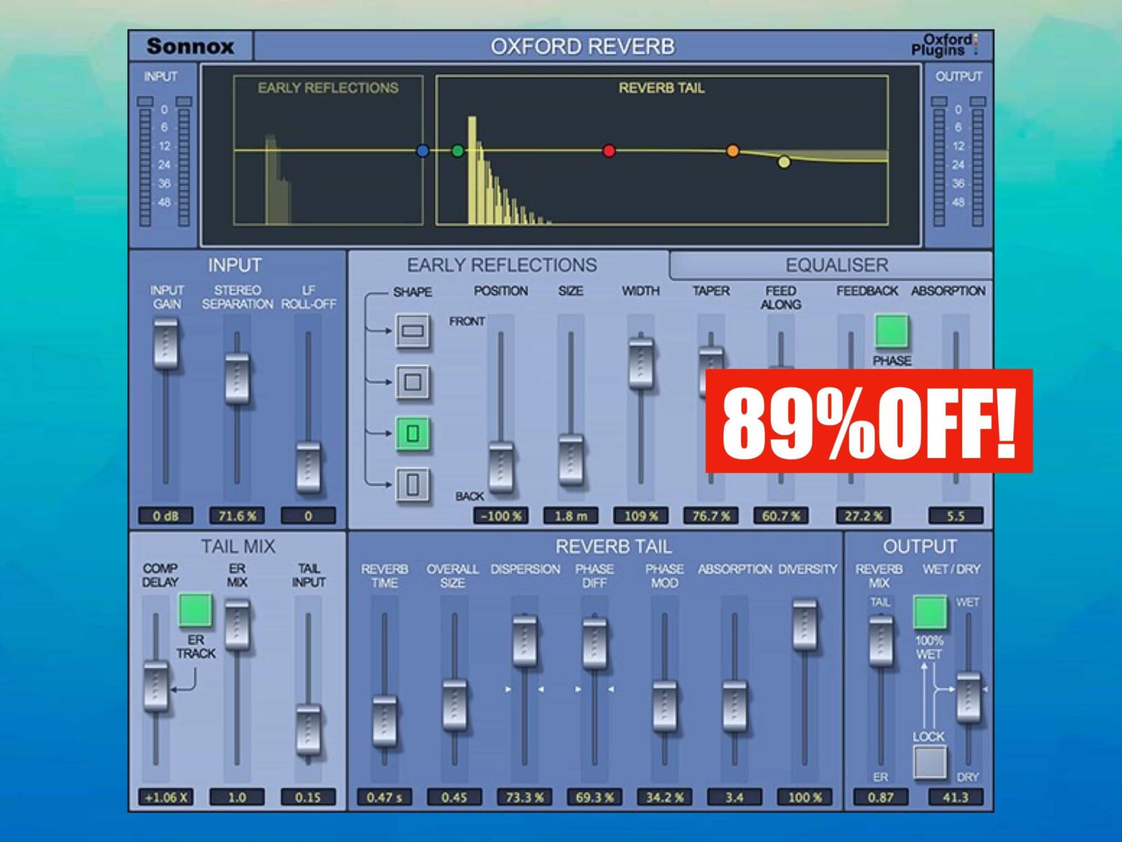Select the wide rectangle room shape icon
This screenshot has height=842, width=1122.
pos(412,330)
